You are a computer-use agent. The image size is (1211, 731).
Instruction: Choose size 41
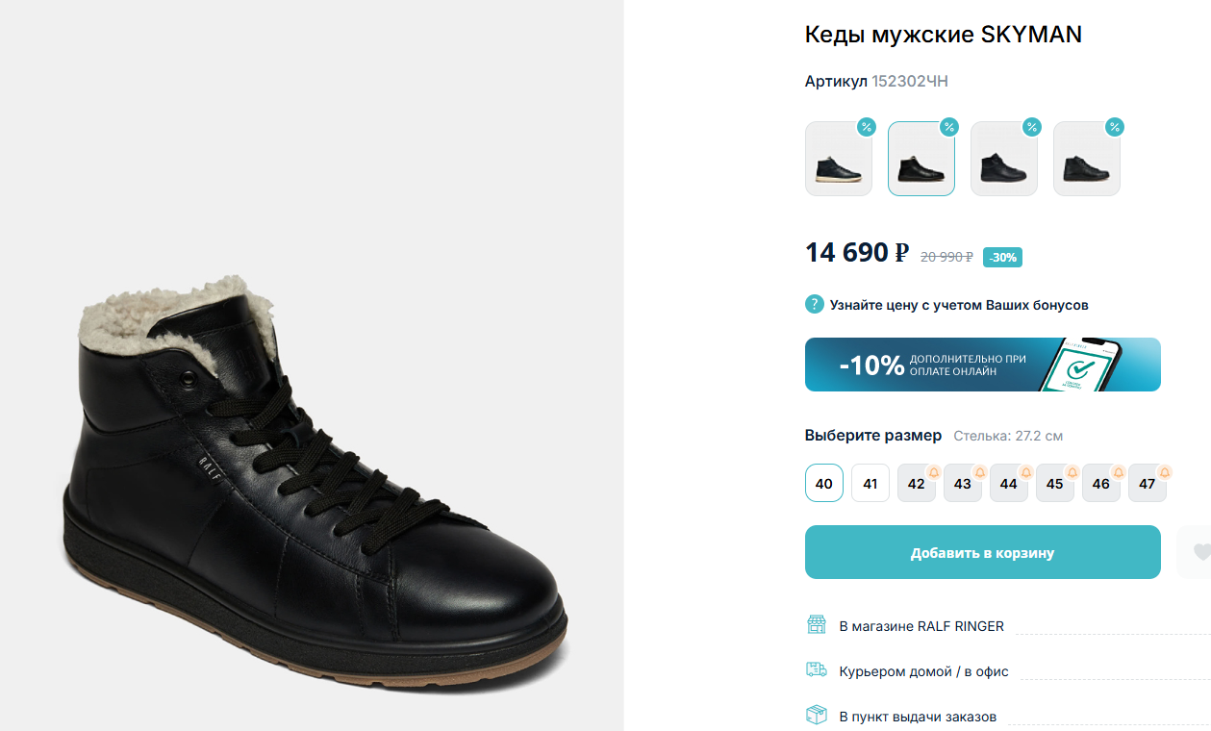[x=870, y=484]
